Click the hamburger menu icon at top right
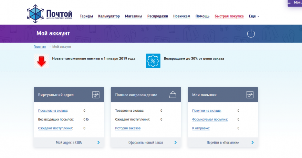302x158 pixels. pos(290,2)
